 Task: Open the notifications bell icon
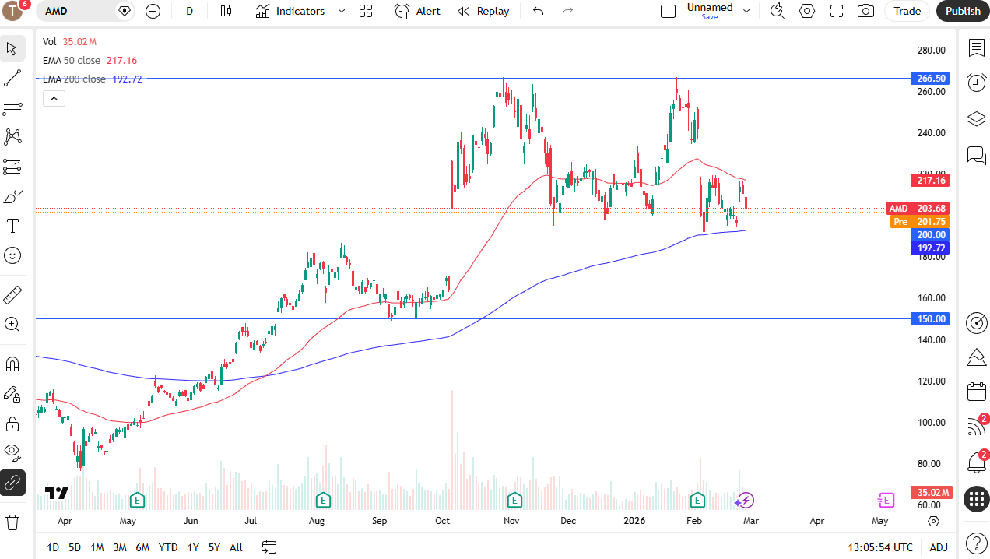pos(976,462)
